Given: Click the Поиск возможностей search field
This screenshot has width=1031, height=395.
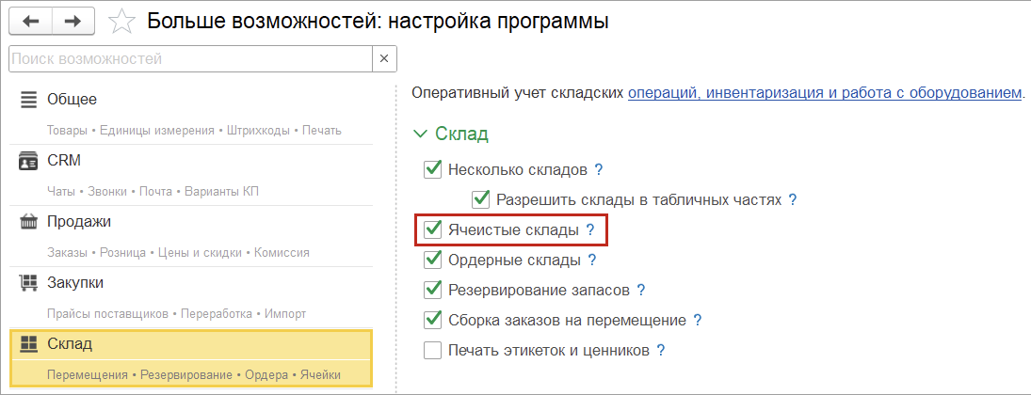Looking at the screenshot, I should point(191,59).
